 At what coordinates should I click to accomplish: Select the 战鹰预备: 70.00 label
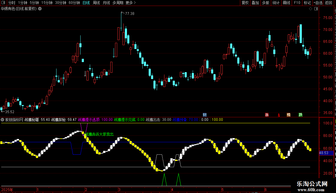185,120
